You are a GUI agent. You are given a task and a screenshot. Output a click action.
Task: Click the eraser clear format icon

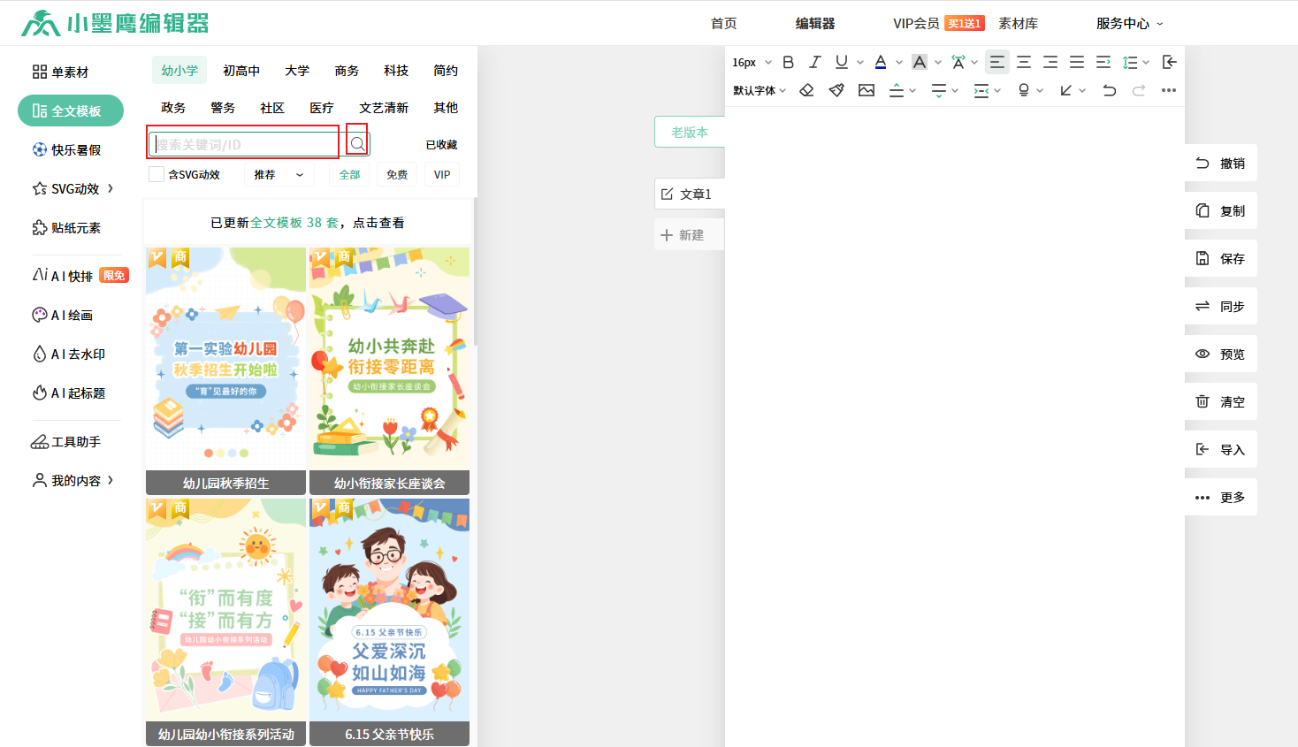click(x=806, y=90)
